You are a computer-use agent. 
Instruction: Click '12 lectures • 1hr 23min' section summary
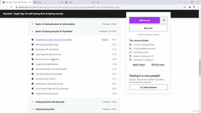[x=107, y=31]
